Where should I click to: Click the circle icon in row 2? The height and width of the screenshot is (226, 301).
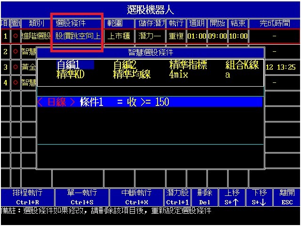point(16,52)
